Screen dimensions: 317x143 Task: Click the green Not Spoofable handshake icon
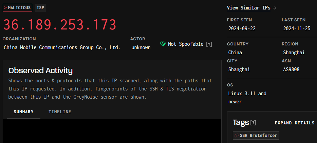click(163, 44)
